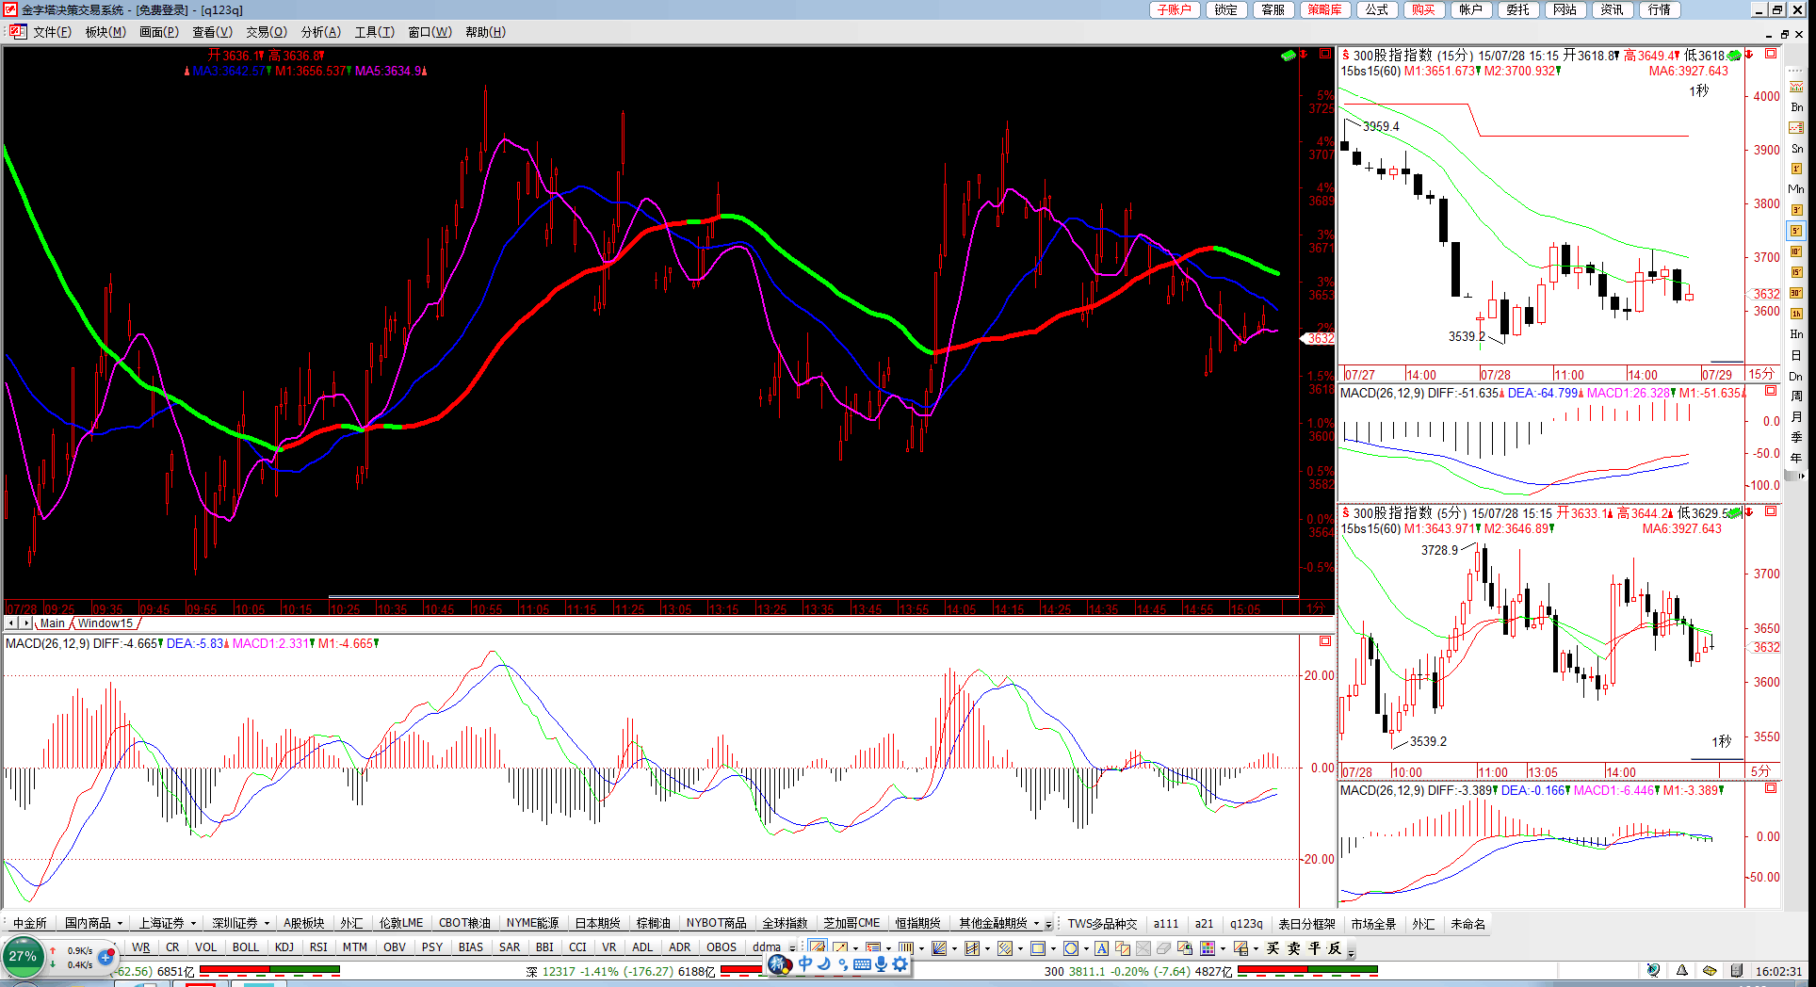Open the 上海证券 dropdown arrow
This screenshot has height=987, width=1816.
coord(193,924)
